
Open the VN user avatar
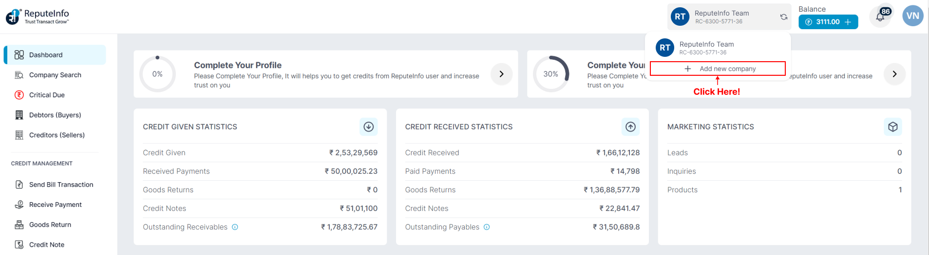click(912, 16)
